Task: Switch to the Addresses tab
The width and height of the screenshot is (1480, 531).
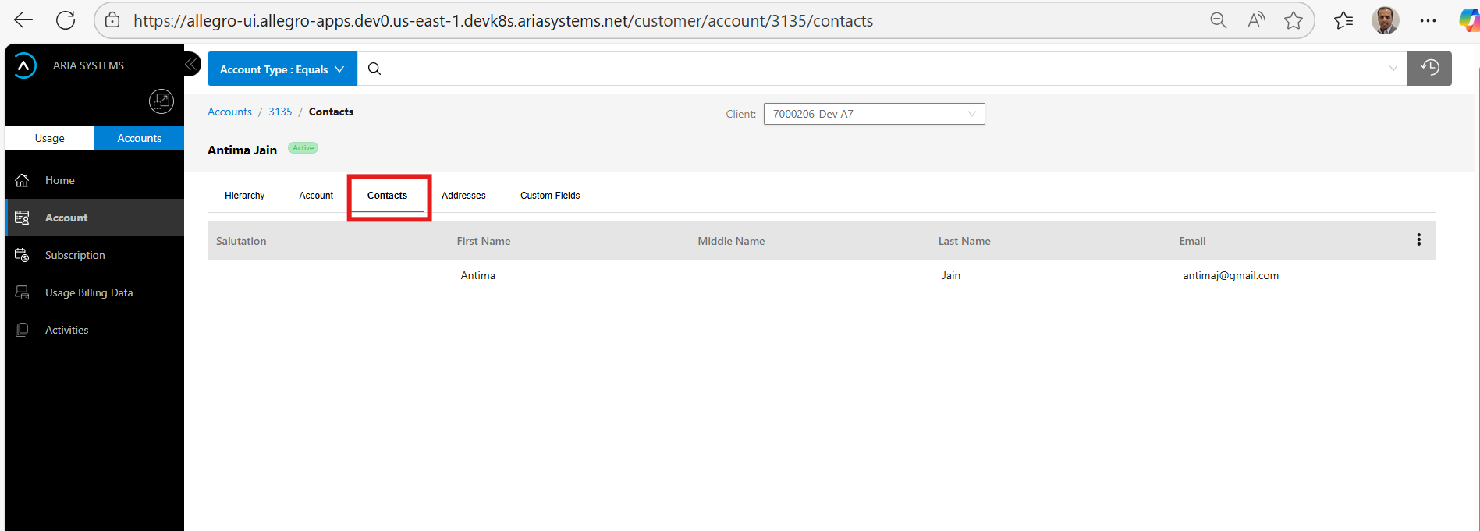Action: pos(463,196)
